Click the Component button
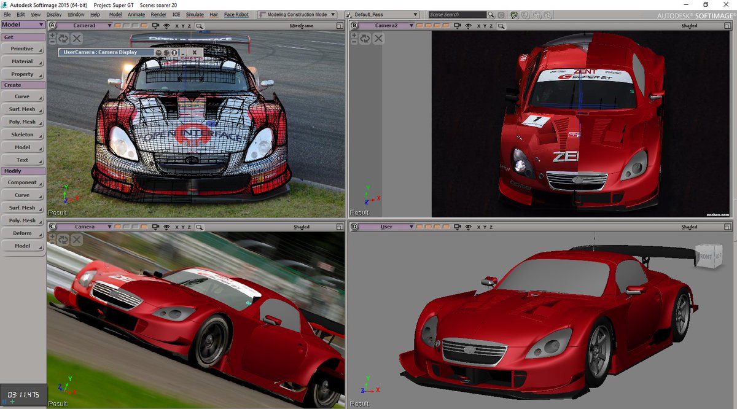 coord(23,182)
